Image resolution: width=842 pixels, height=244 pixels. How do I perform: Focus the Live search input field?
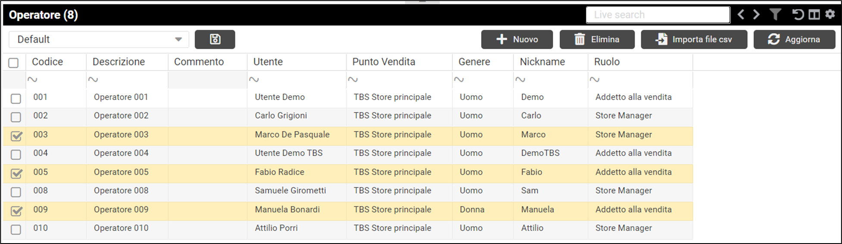[658, 15]
